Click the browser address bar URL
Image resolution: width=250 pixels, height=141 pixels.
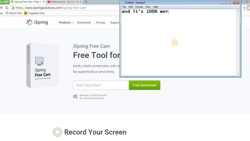(50, 8)
